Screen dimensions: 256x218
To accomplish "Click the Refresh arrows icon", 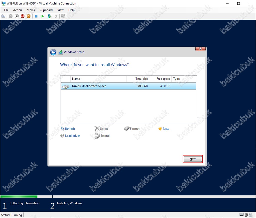I will (62, 129).
